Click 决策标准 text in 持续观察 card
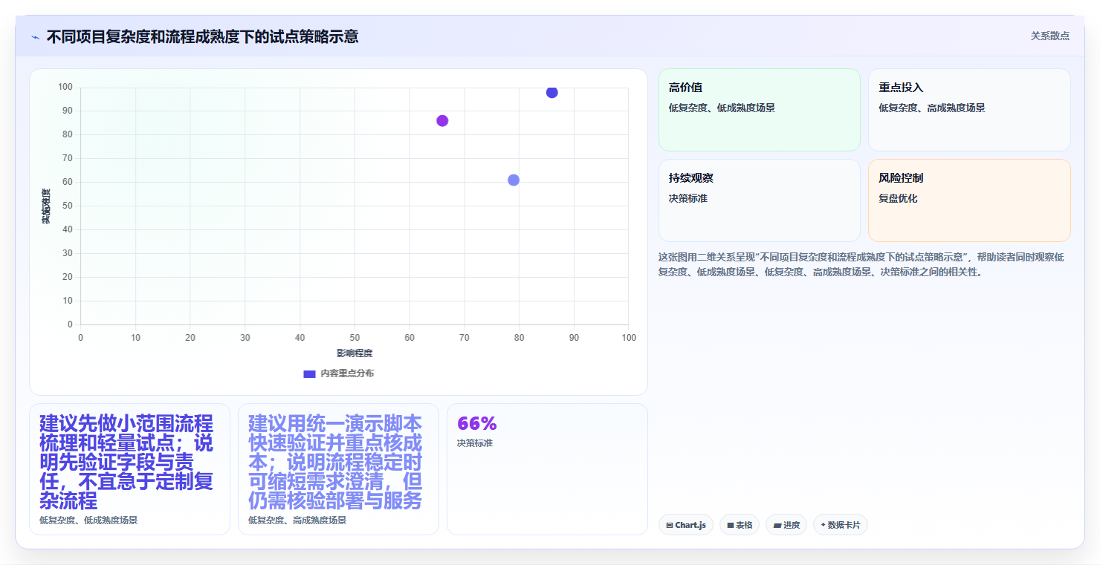 click(x=688, y=198)
